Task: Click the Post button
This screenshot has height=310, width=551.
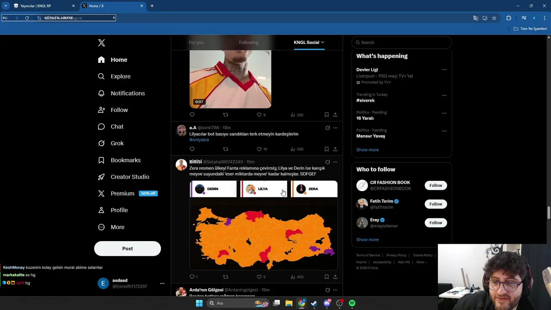Action: pyautogui.click(x=127, y=248)
